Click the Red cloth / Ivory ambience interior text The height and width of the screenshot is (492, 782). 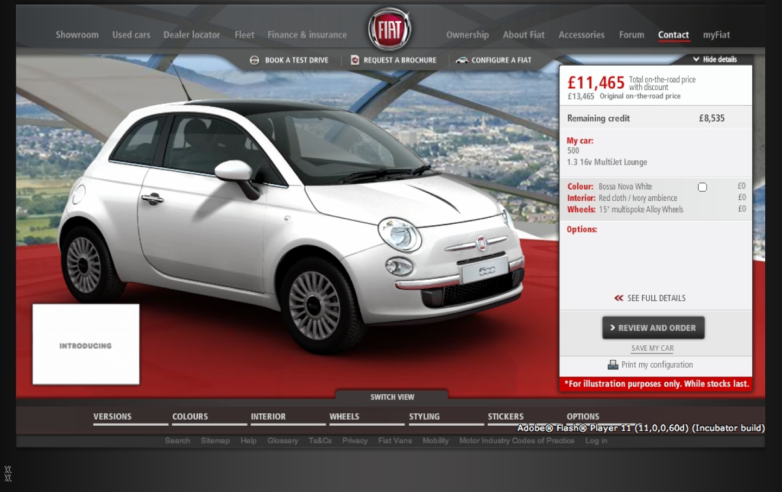tap(638, 198)
